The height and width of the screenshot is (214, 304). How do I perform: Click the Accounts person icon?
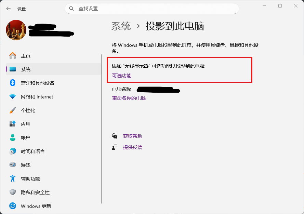pyautogui.click(x=13, y=138)
